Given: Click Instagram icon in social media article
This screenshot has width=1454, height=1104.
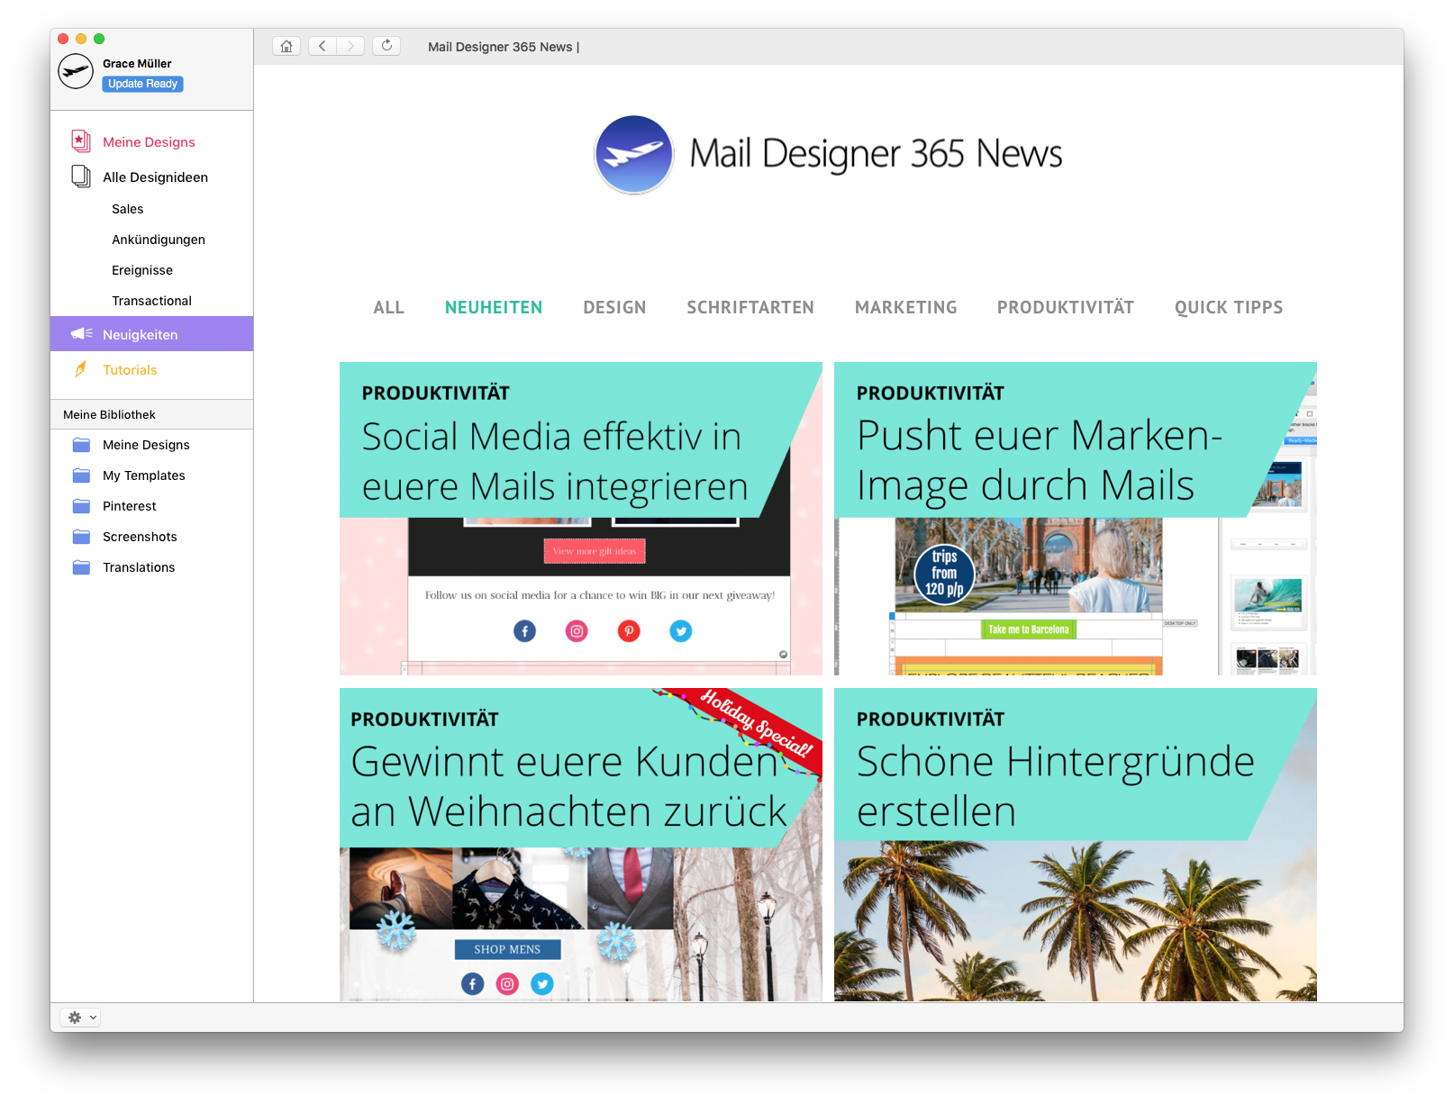Looking at the screenshot, I should point(577,631).
